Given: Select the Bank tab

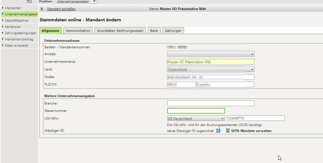Looking at the screenshot, I should click(x=154, y=31).
